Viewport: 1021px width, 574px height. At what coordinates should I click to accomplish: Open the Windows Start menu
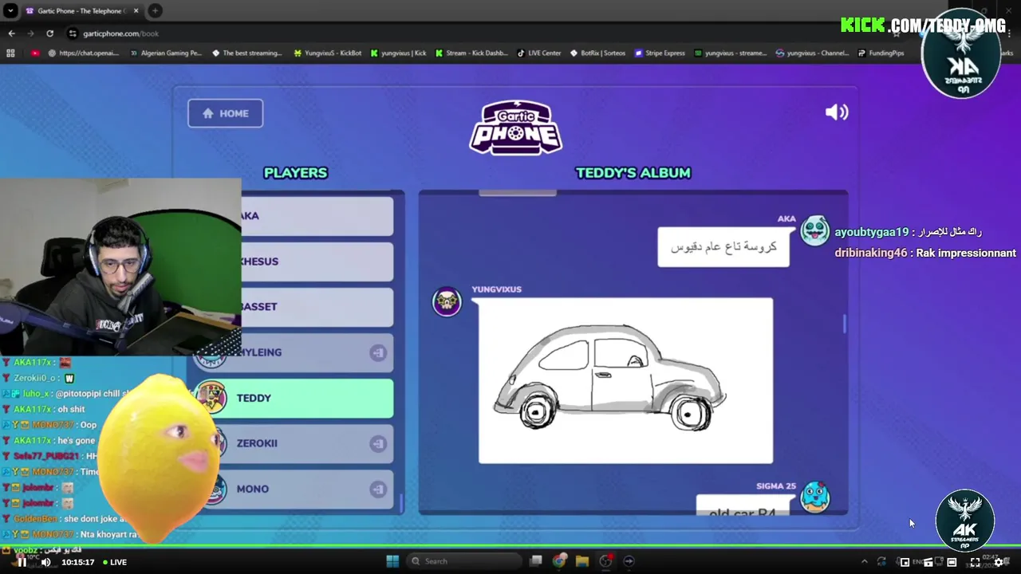click(x=392, y=561)
